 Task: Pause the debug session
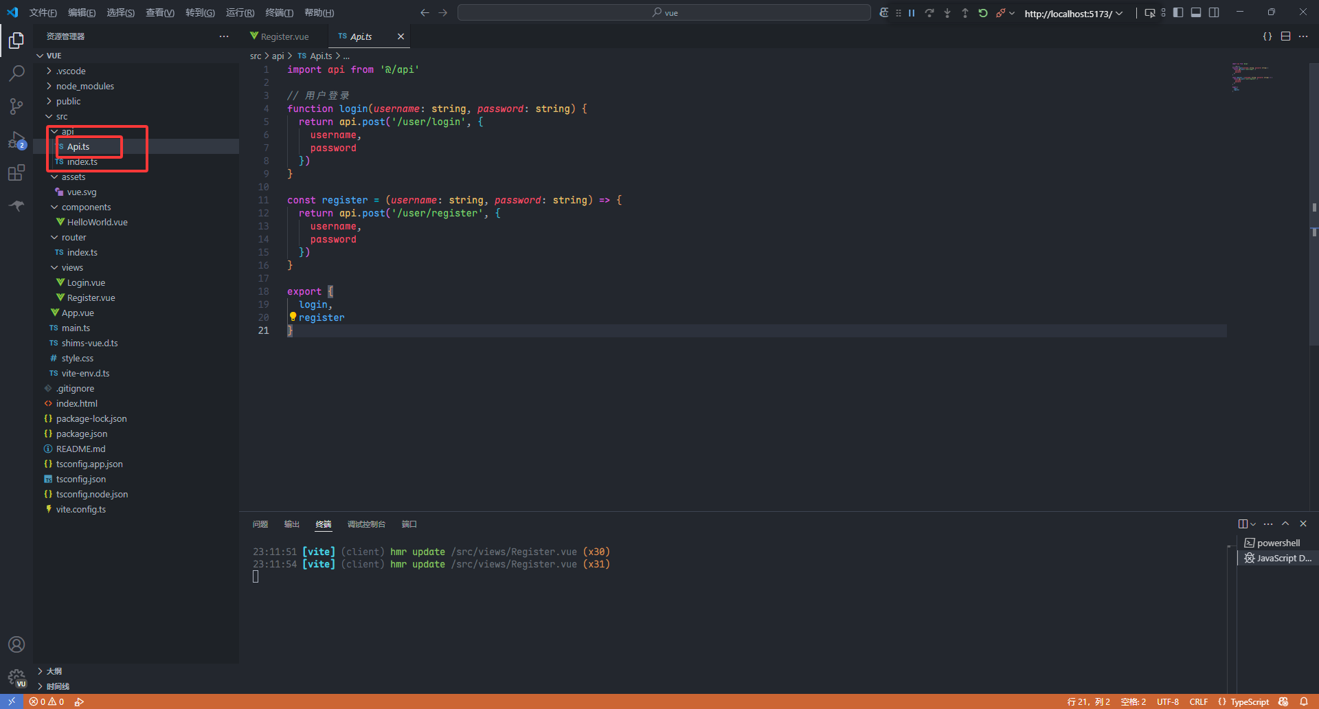pyautogui.click(x=912, y=13)
